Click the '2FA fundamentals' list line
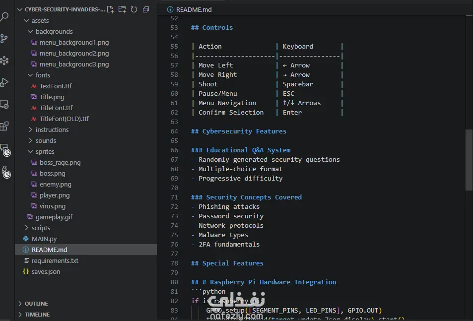This screenshot has width=473, height=321. [229, 244]
